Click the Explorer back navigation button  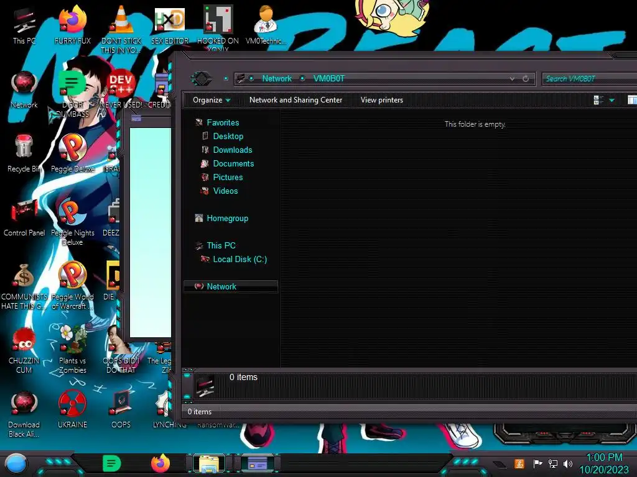click(x=201, y=78)
